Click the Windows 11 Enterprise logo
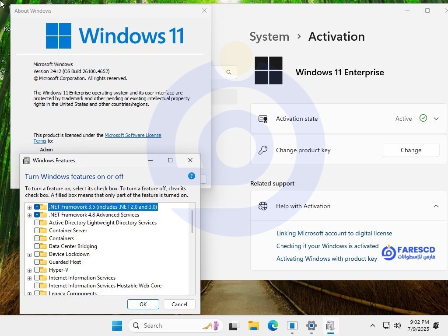448x336 pixels. tap(268, 70)
